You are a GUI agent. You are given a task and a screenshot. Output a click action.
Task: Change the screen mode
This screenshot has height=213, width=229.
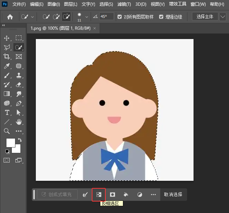(x=18, y=160)
